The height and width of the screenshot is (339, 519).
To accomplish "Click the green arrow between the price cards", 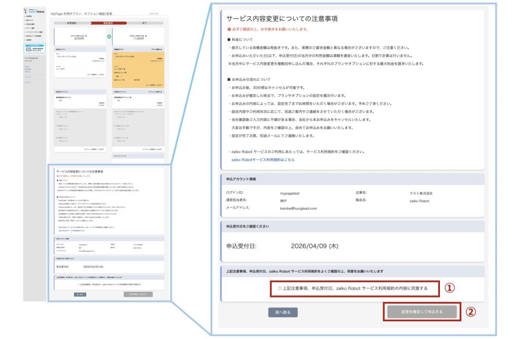I will pos(109,36).
